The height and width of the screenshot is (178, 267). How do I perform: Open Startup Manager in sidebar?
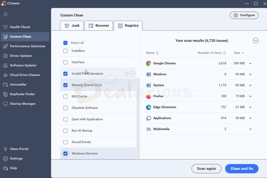point(25,104)
